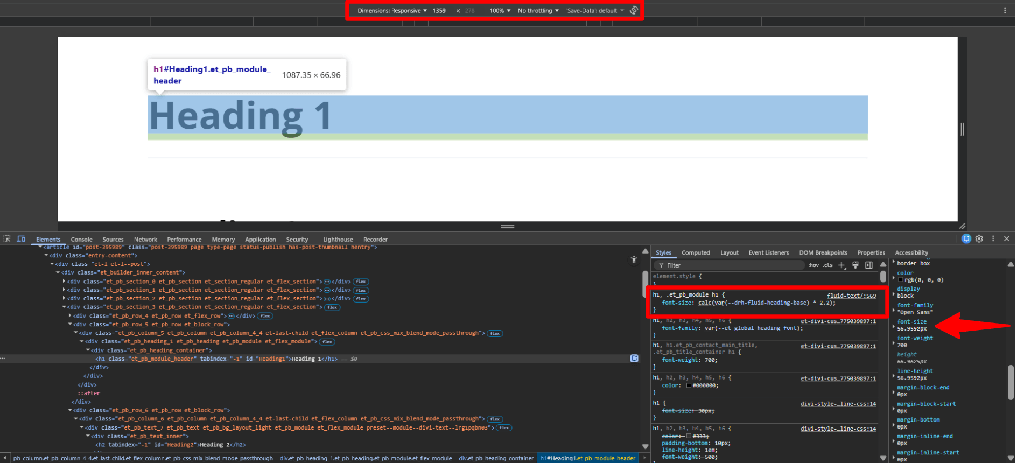
Task: Click the div.et_pb_heading_1 breadcrumb item
Action: click(x=366, y=458)
